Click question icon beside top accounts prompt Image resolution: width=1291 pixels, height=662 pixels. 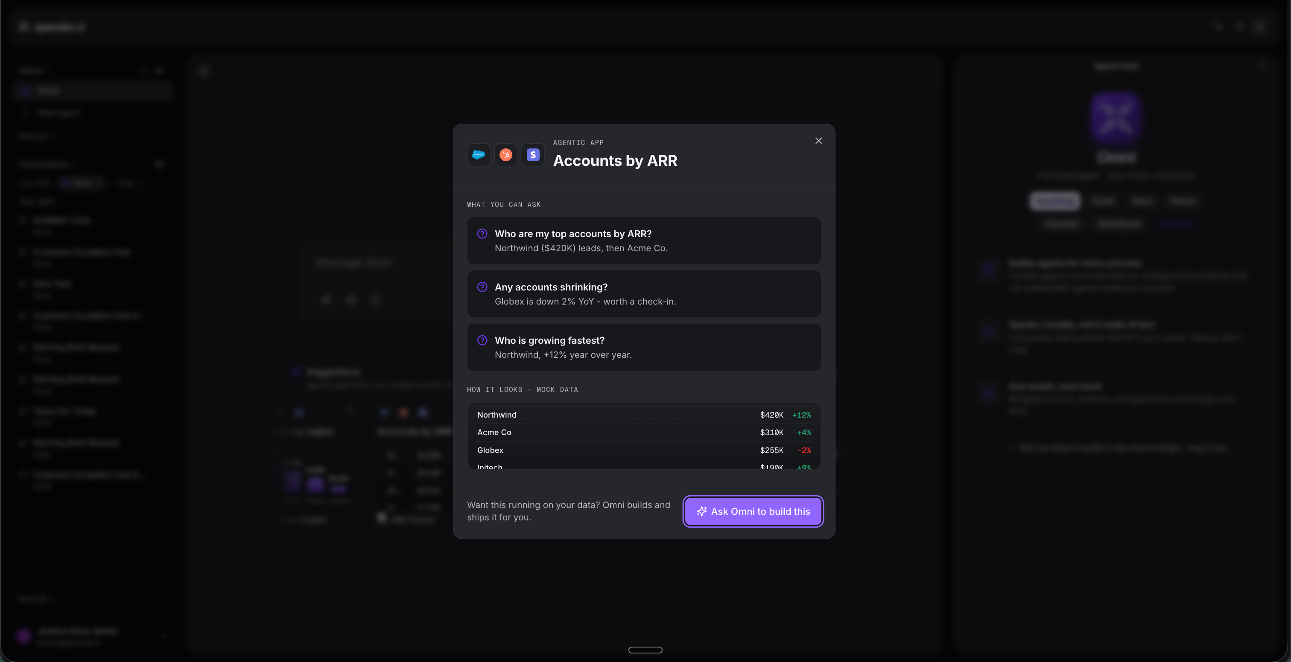[x=482, y=233]
